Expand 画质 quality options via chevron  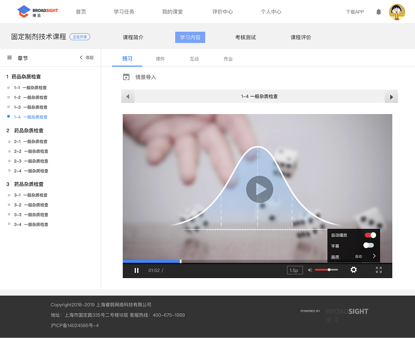coord(374,256)
